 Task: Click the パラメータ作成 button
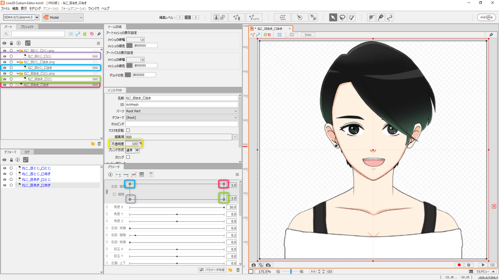pos(212,270)
